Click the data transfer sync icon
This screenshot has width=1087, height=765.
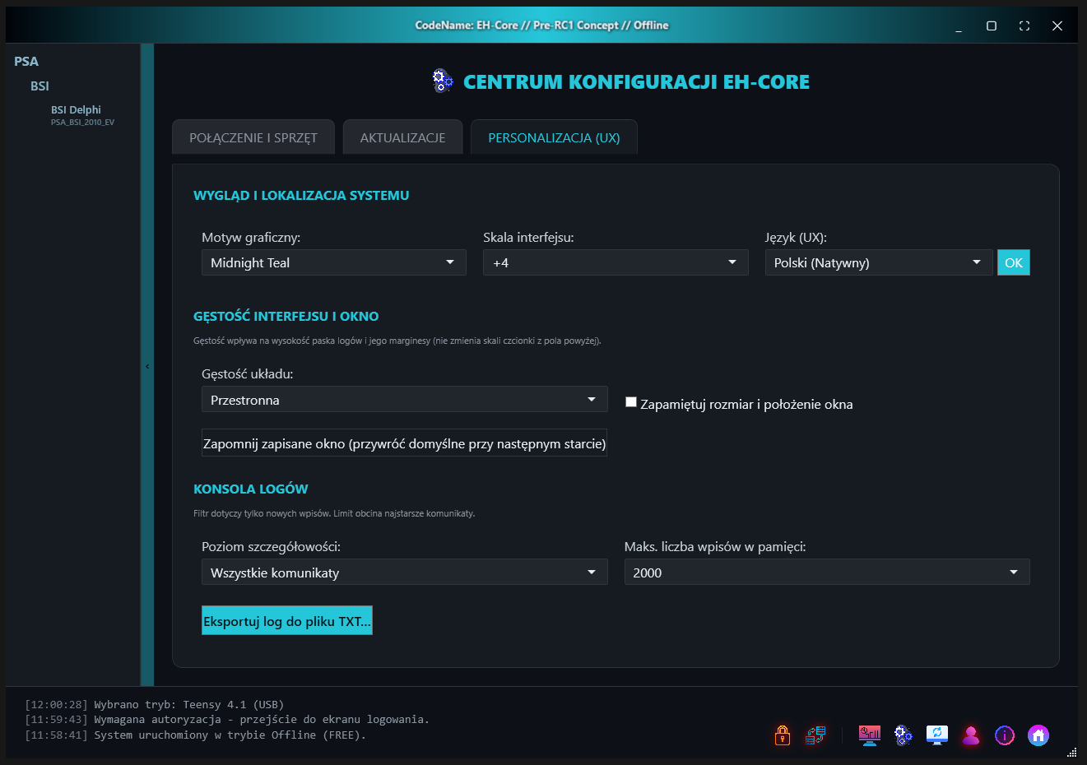[x=815, y=735]
